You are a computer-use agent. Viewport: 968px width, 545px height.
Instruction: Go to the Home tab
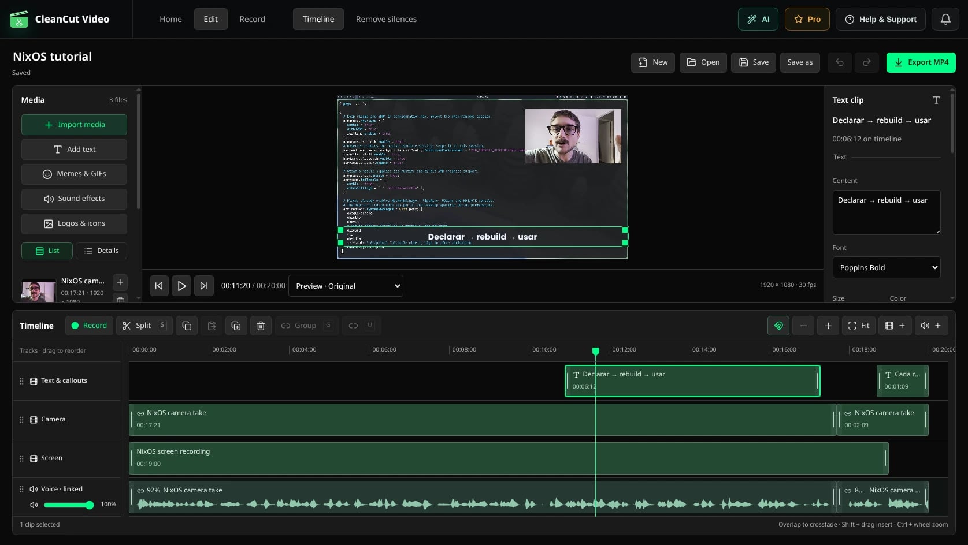(x=170, y=19)
